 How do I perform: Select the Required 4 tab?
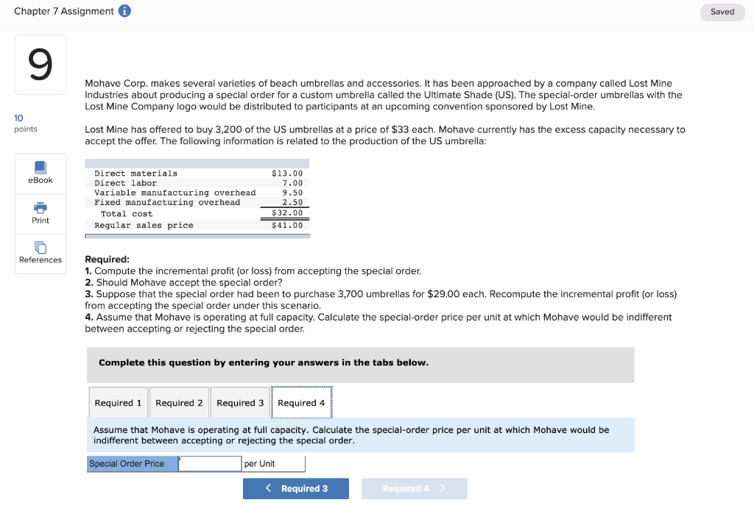click(x=301, y=403)
